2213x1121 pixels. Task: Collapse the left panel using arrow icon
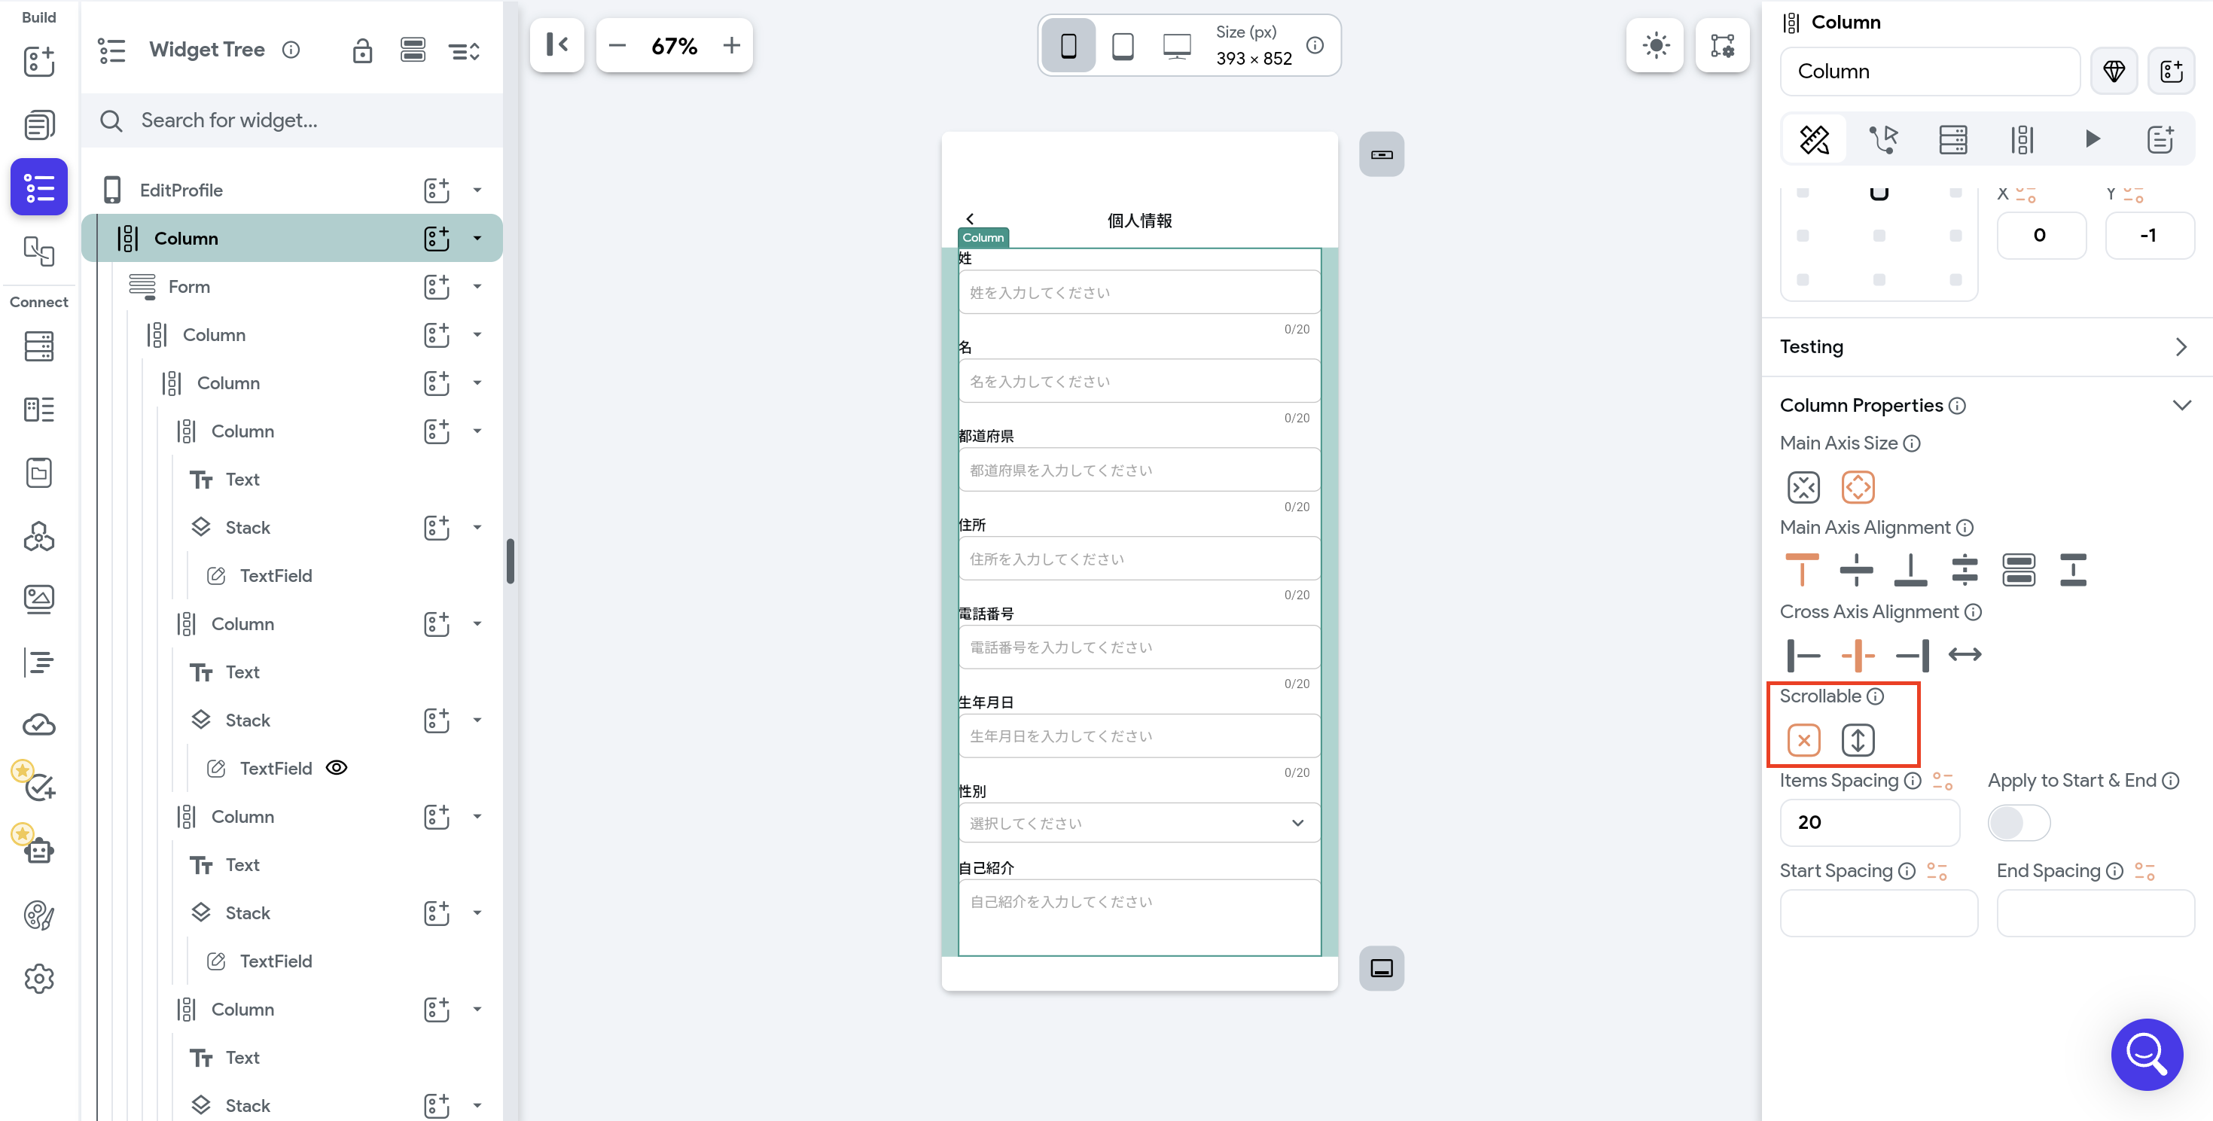tap(556, 45)
